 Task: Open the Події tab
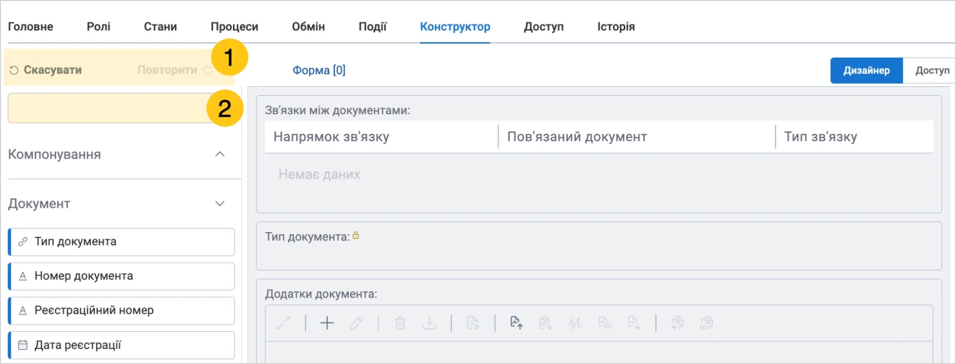pyautogui.click(x=373, y=27)
